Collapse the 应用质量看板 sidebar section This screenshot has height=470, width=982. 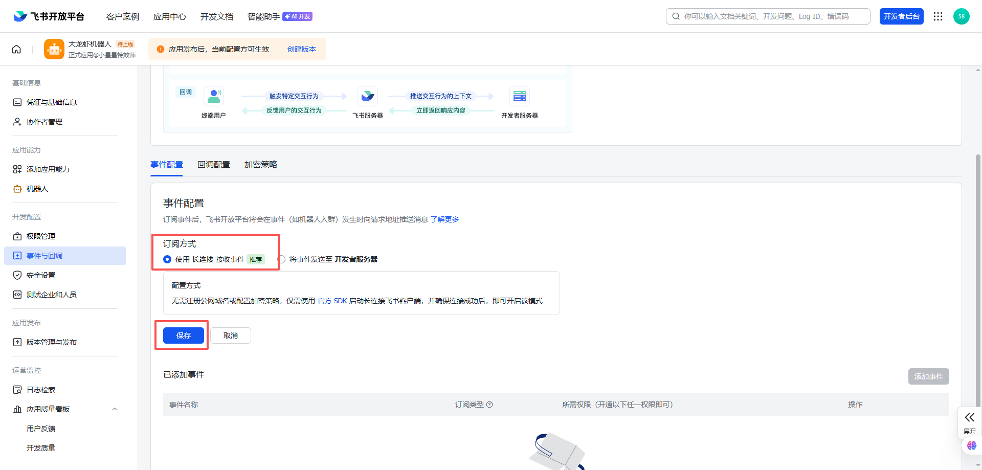pos(115,409)
